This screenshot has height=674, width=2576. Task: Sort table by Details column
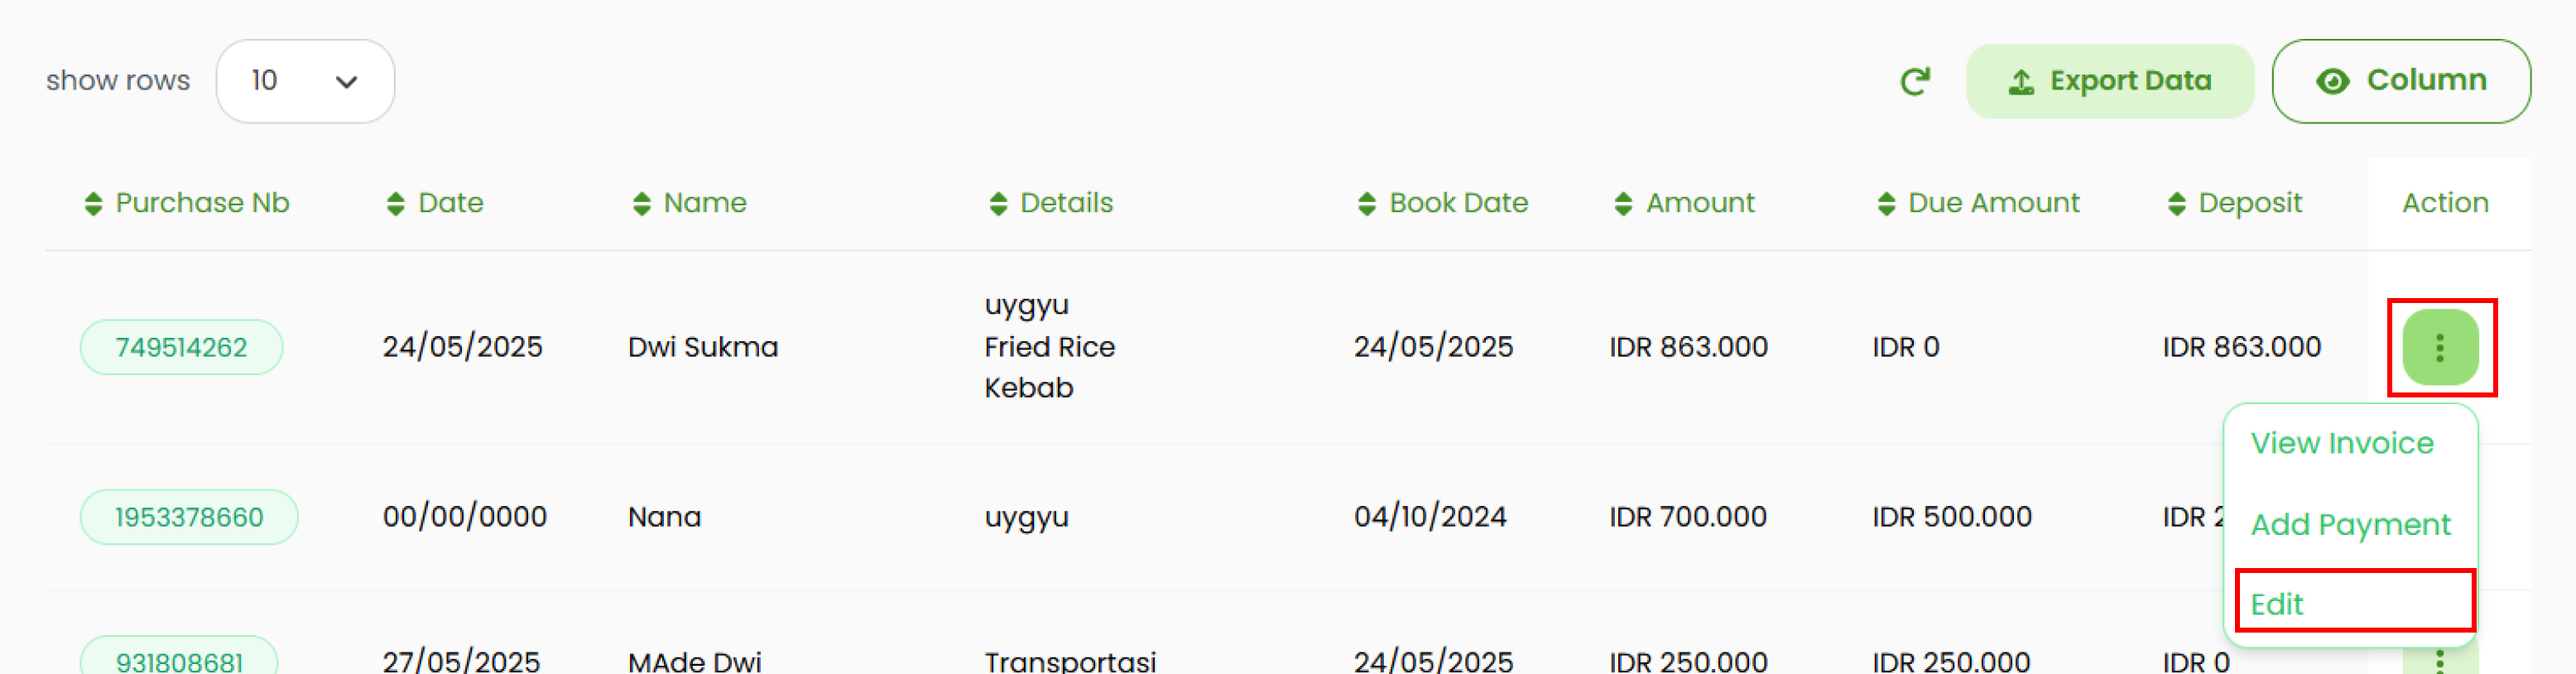point(998,204)
